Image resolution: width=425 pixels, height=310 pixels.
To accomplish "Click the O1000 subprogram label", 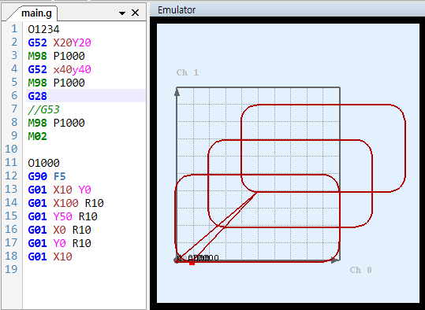I will click(x=43, y=163).
